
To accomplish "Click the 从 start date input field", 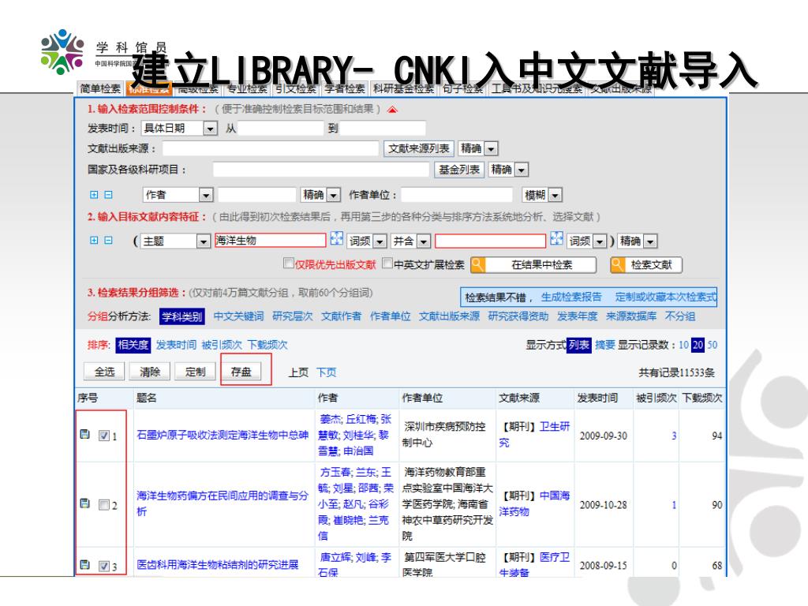I will [280, 128].
